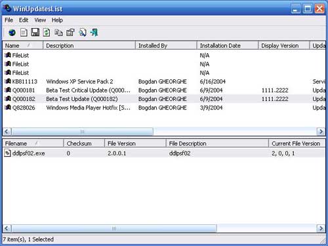Click the 6/16/2004 installation date cell
The height and width of the screenshot is (246, 328).
pyautogui.click(x=213, y=81)
